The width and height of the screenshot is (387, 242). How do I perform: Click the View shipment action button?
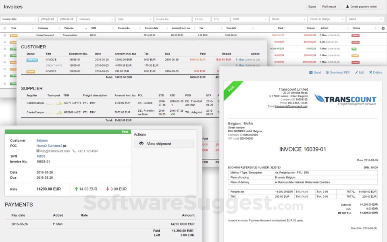click(164, 144)
